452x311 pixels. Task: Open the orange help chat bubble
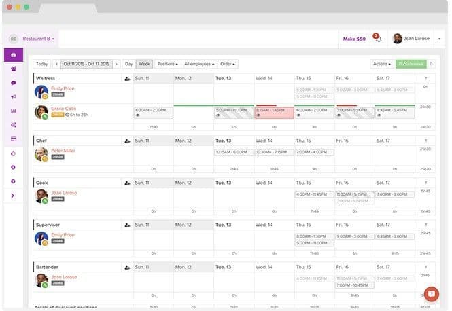point(431,293)
